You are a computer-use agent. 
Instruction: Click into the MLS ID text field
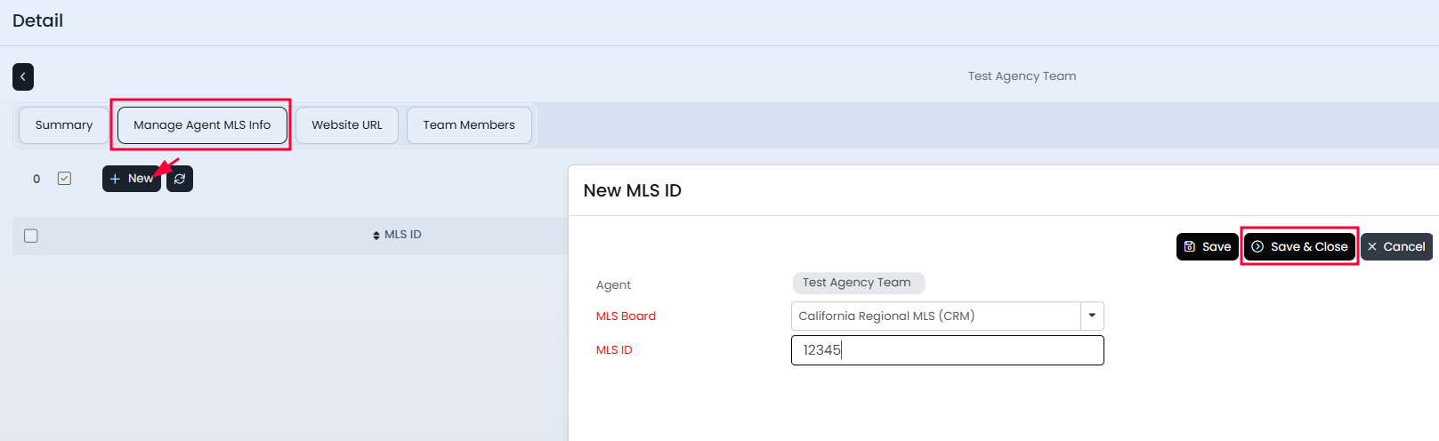pos(947,350)
